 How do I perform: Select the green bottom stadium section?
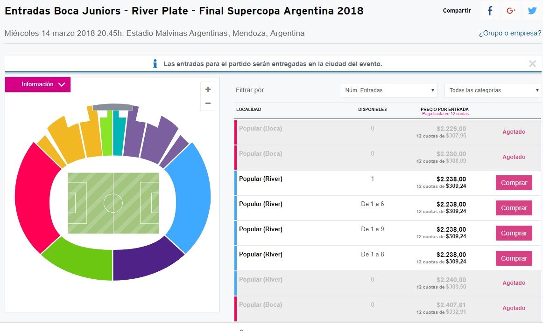[79, 260]
